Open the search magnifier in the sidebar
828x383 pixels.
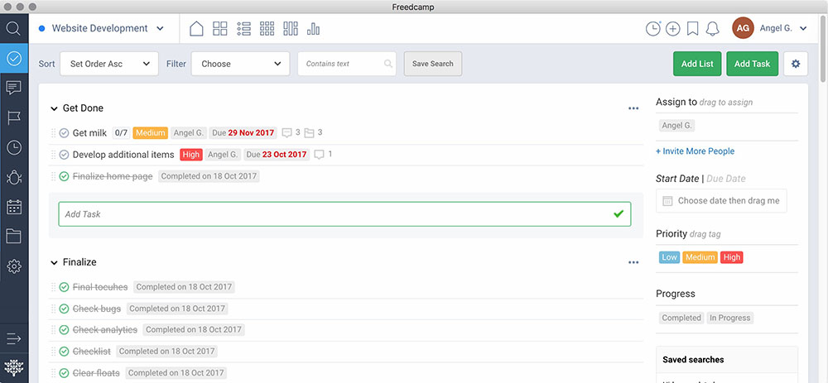point(13,29)
